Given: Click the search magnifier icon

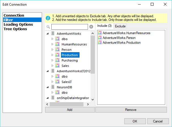Looking at the screenshot, I should click(48, 27).
